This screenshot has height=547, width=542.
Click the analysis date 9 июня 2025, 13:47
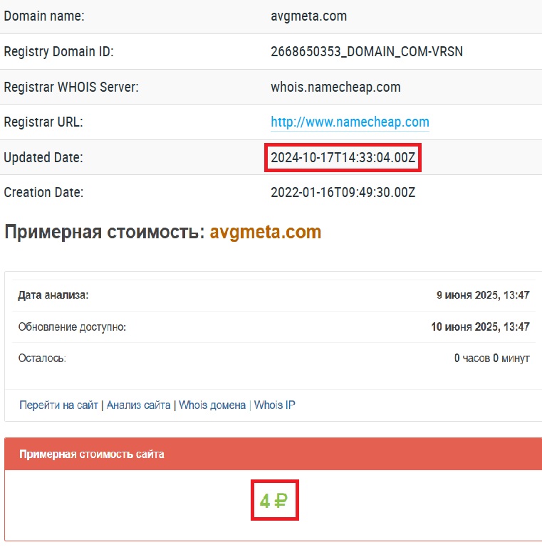coord(482,295)
